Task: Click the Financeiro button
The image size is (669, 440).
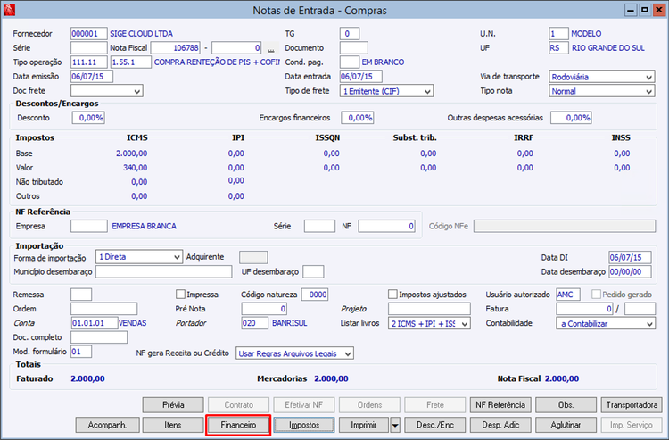Action: tap(238, 425)
